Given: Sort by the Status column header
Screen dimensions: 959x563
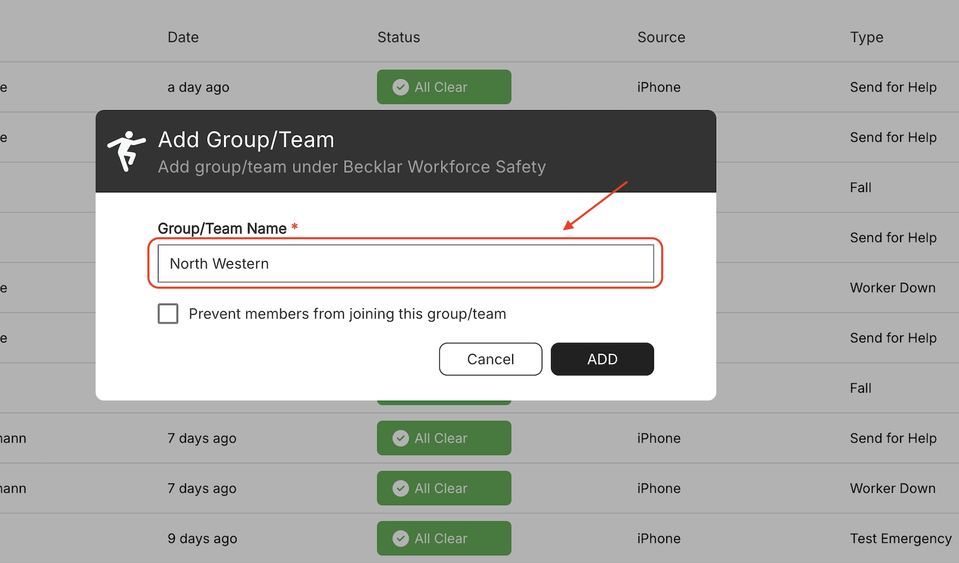Looking at the screenshot, I should point(399,37).
